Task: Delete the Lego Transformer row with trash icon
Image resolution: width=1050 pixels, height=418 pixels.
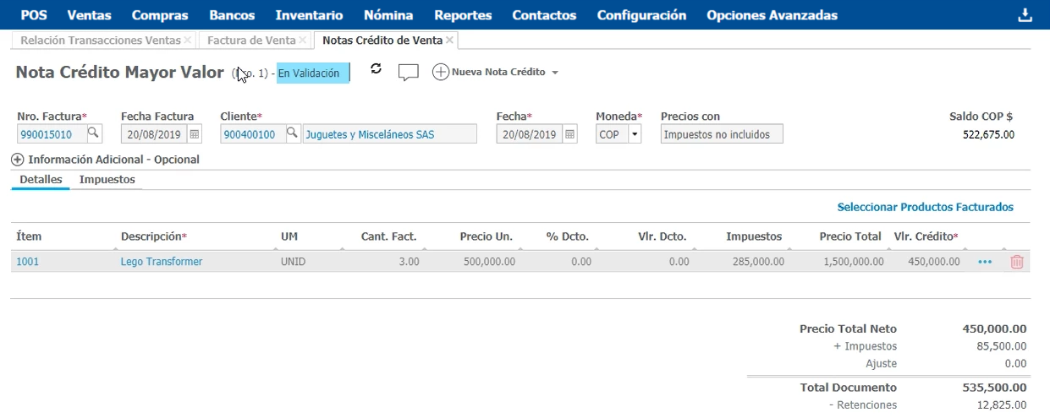Action: pos(1016,262)
